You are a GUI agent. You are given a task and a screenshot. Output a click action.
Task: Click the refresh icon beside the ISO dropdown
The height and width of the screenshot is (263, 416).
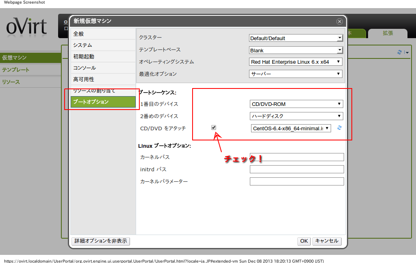point(339,128)
